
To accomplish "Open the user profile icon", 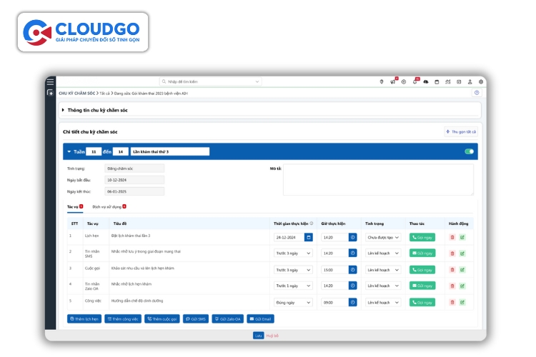I will (470, 82).
